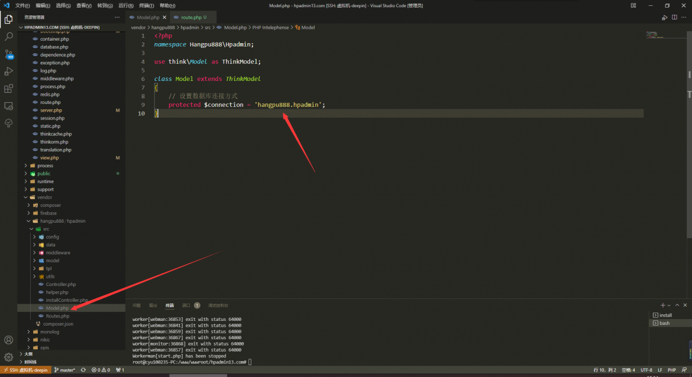
Task: Change the PHP language mode
Action: 672,370
